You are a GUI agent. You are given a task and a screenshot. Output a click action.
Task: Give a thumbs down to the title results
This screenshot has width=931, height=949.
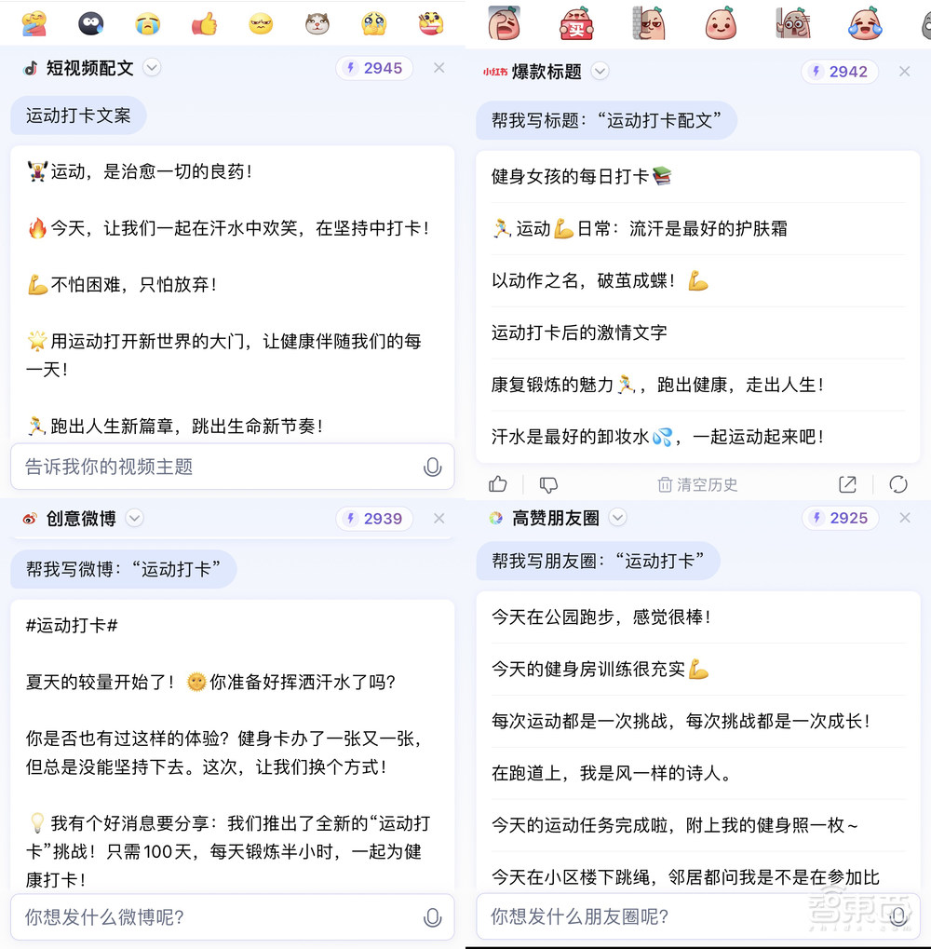[548, 484]
